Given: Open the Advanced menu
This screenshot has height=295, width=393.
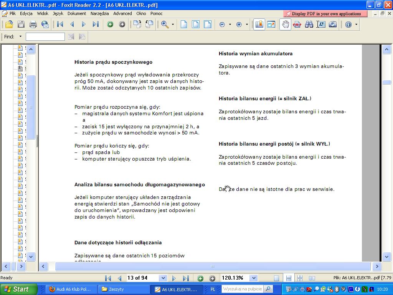Looking at the screenshot, I should pyautogui.click(x=122, y=13).
